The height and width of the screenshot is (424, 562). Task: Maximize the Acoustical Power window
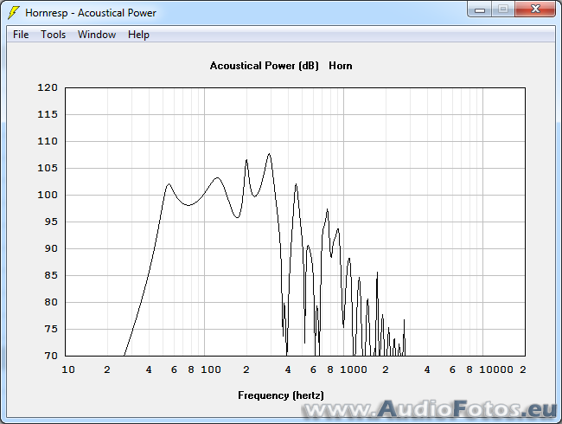[503, 10]
